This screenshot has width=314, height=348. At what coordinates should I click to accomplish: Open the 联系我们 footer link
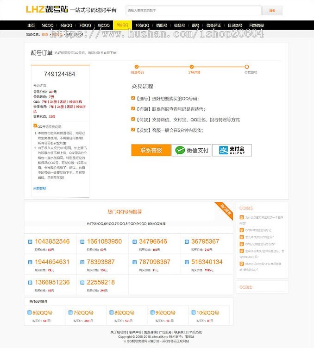pyautogui.click(x=180, y=332)
